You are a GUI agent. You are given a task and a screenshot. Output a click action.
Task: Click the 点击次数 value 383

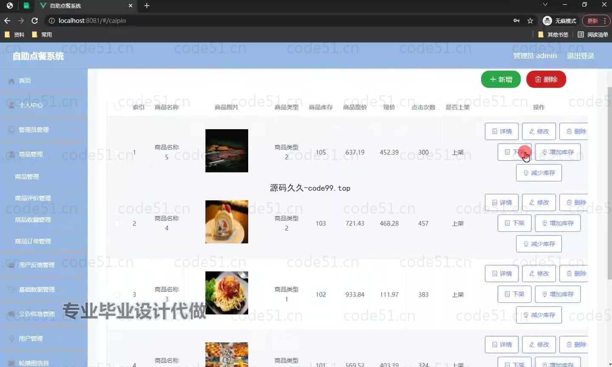[423, 294]
